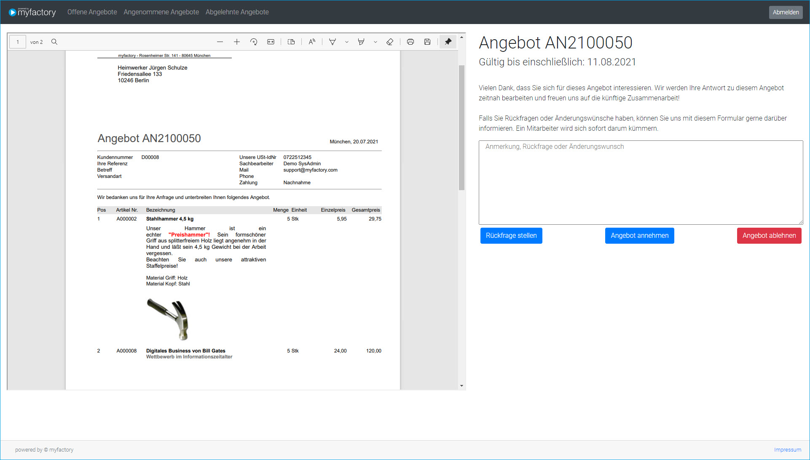Select the draw pen tool
This screenshot has height=460, width=810.
click(x=333, y=42)
